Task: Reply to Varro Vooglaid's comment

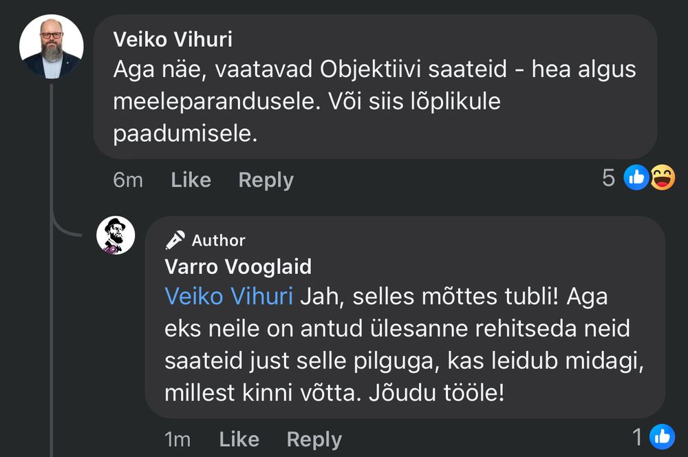Action: click(314, 438)
